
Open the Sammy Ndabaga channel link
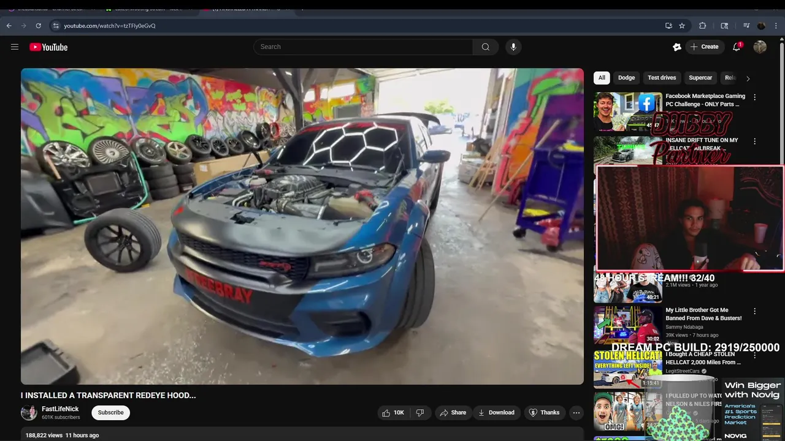coord(684,327)
